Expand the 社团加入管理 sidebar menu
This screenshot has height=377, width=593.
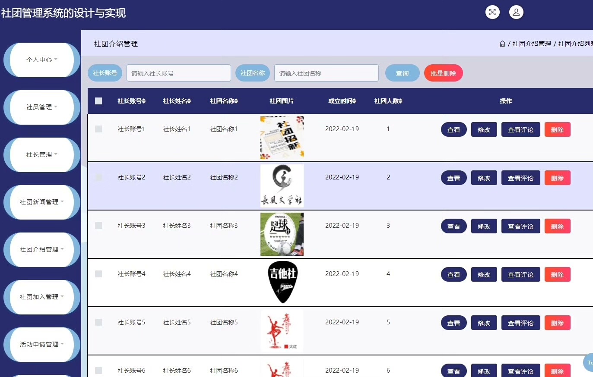coord(42,297)
